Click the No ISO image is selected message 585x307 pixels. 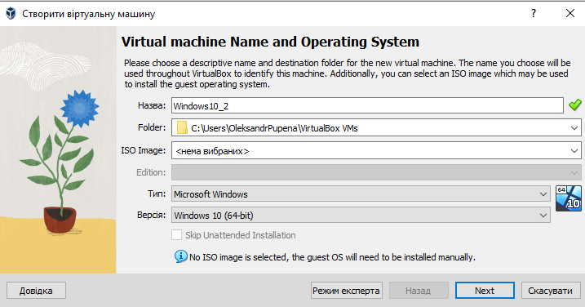[x=332, y=257]
